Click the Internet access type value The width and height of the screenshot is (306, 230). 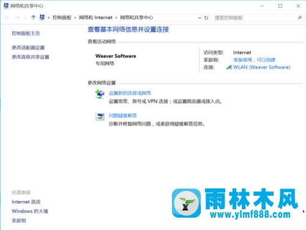pyautogui.click(x=242, y=53)
